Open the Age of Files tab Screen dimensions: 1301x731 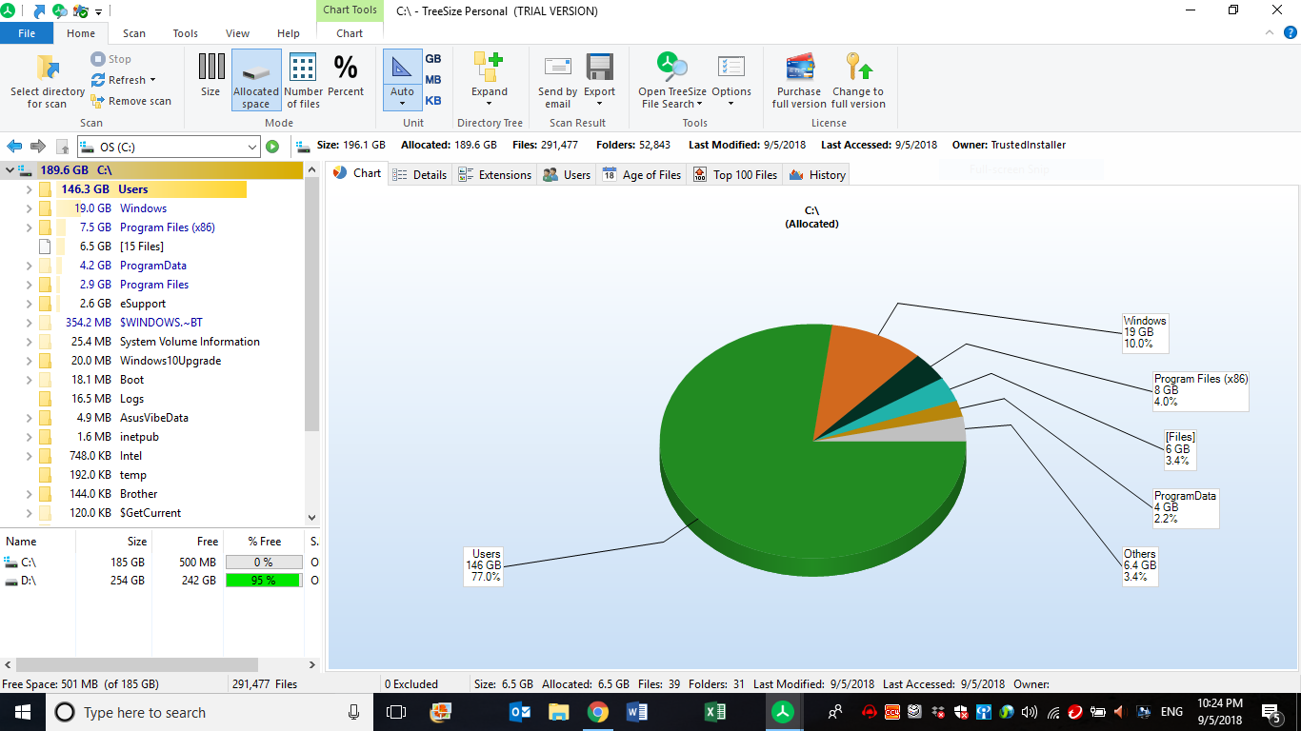[642, 174]
